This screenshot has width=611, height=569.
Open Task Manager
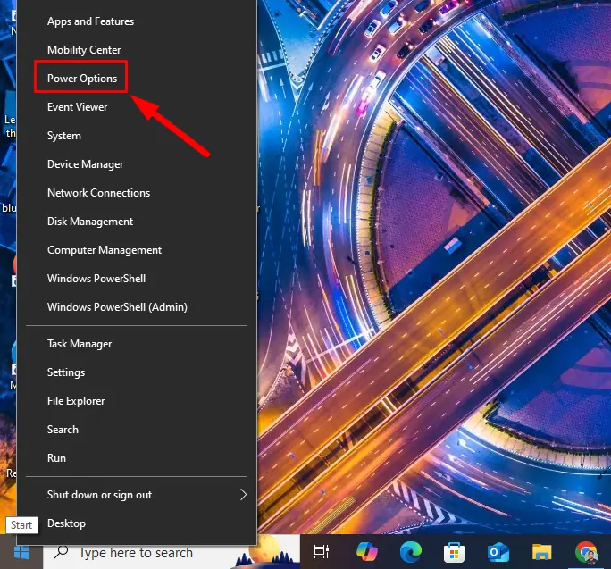coord(137,344)
